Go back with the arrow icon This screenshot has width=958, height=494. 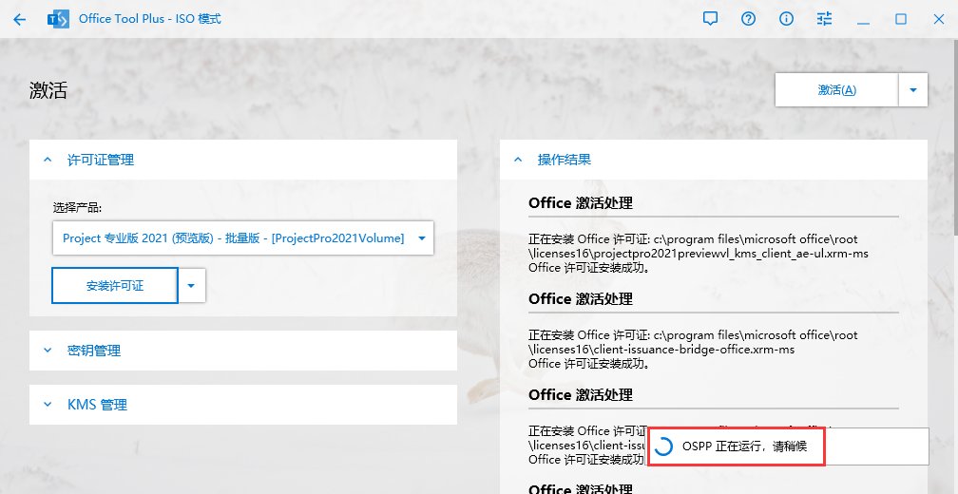tap(20, 20)
